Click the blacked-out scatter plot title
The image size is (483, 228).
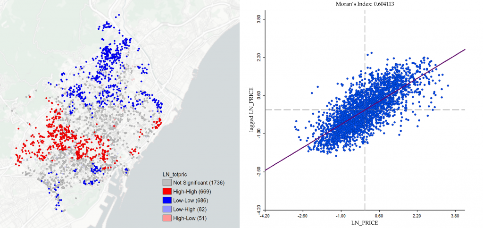366,4
